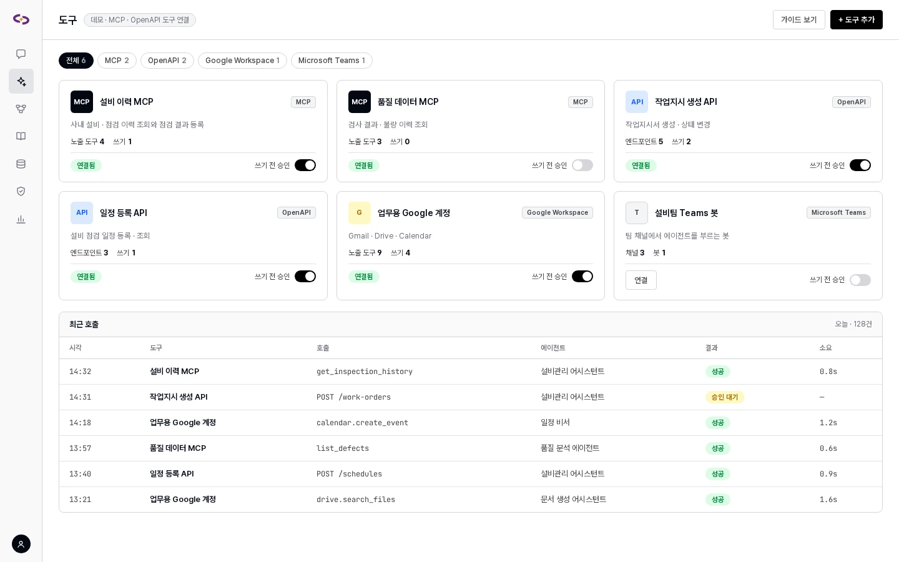The width and height of the screenshot is (899, 562).
Task: Open the chat bubble sidebar icon
Action: (x=21, y=54)
